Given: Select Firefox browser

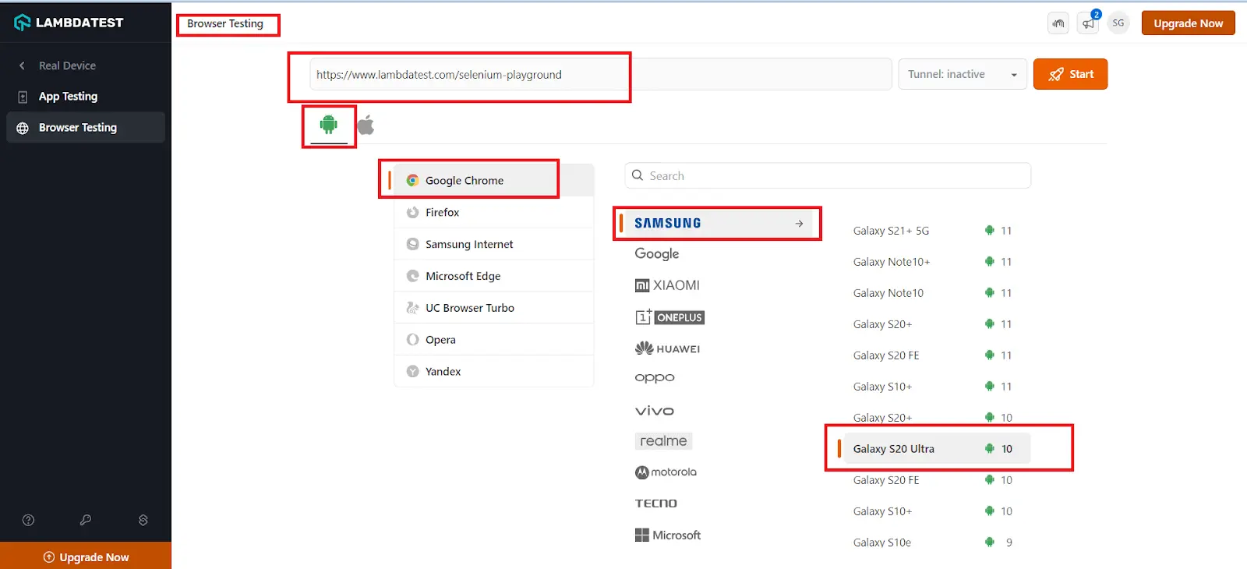Looking at the screenshot, I should (494, 212).
